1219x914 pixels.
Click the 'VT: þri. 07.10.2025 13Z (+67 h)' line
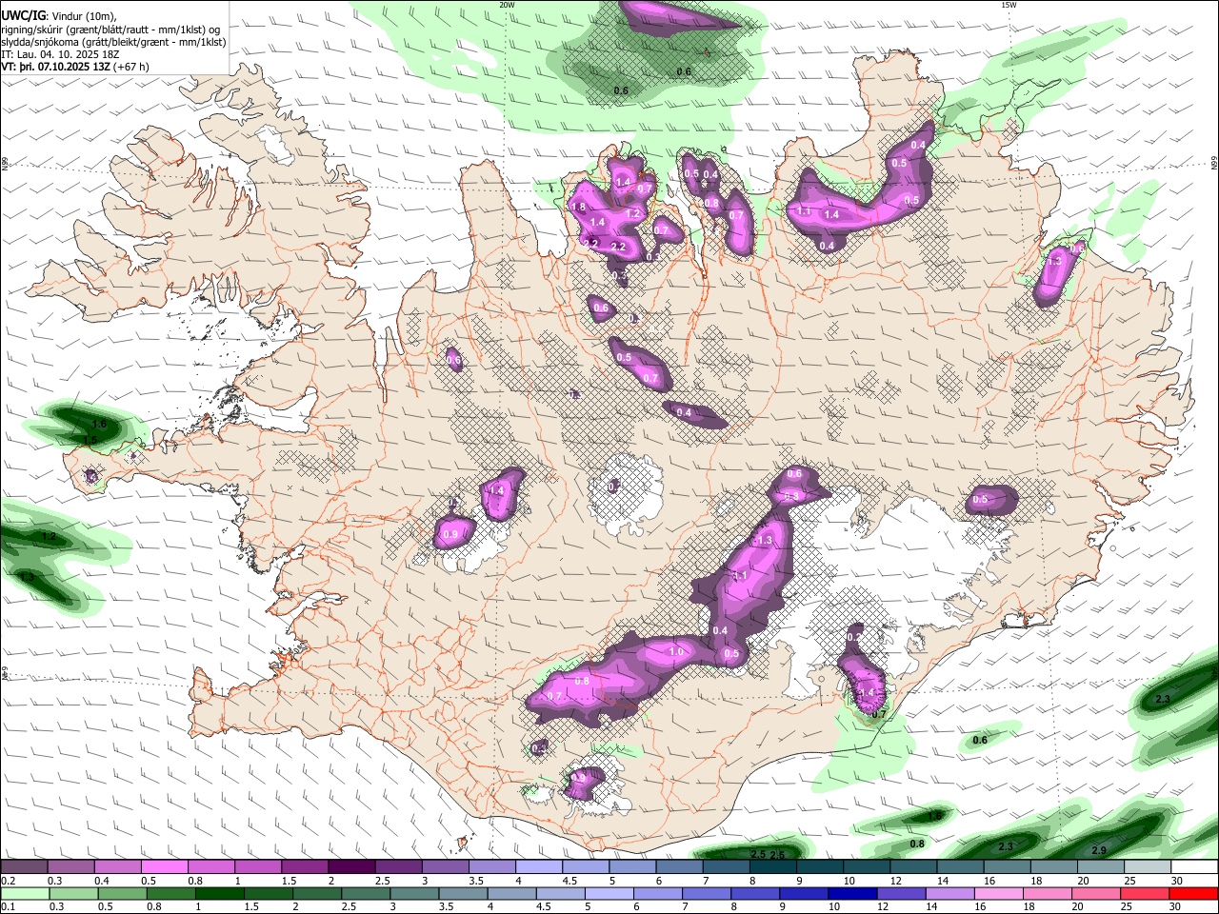(75, 67)
